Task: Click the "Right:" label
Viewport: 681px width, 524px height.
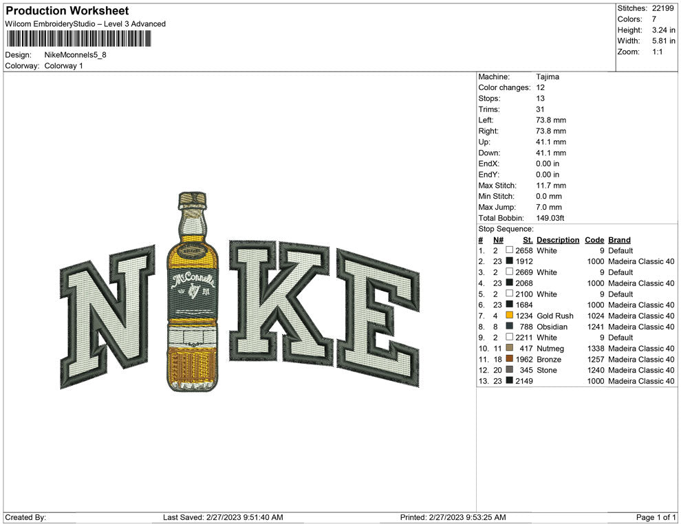Action: pyautogui.click(x=488, y=131)
